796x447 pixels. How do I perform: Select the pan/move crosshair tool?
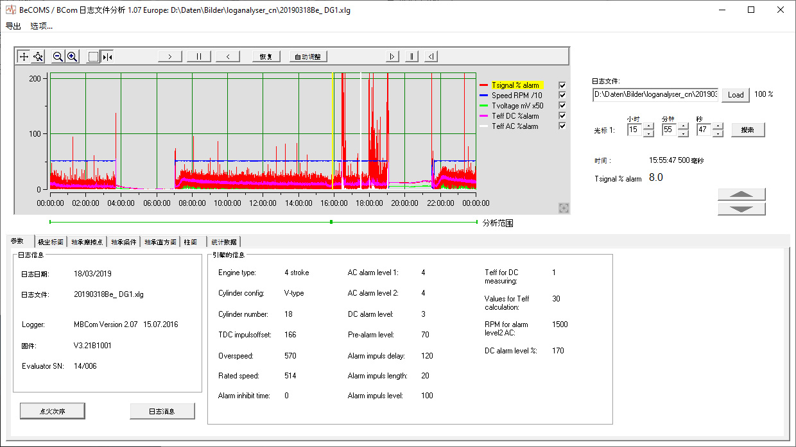tap(24, 56)
